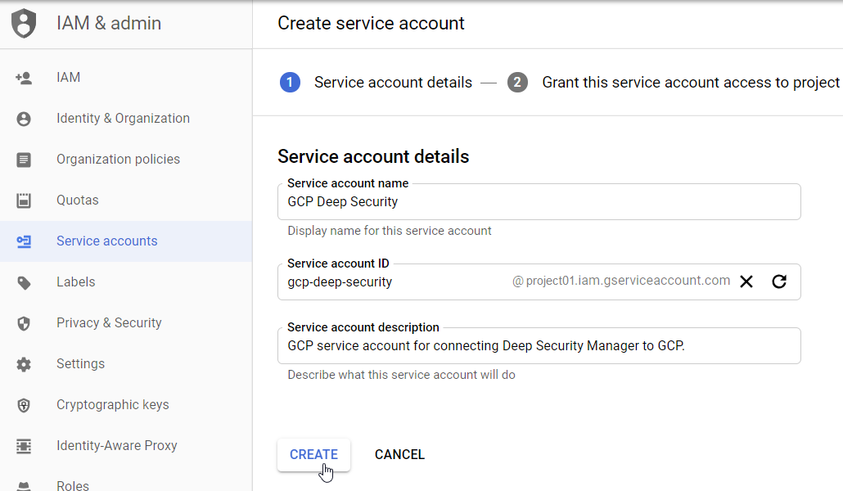Open Identity & Organization via its icon
This screenshot has width=843, height=491.
[24, 118]
